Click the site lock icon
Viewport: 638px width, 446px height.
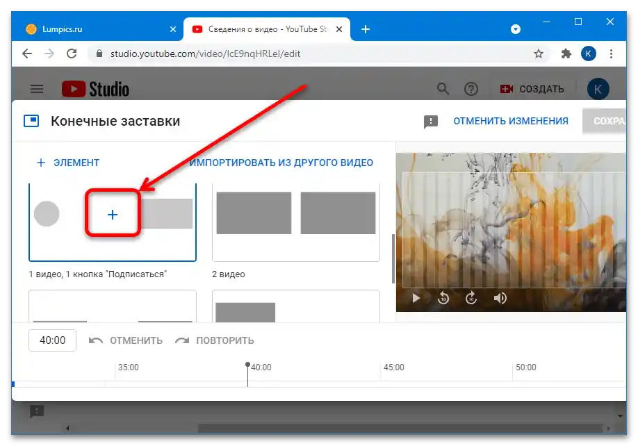99,53
